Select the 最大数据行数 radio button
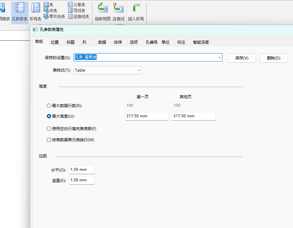 pyautogui.click(x=49, y=105)
